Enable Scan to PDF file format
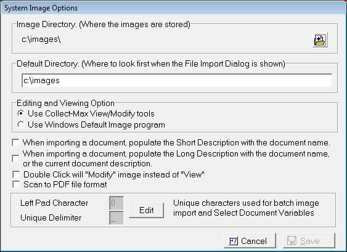The width and height of the screenshot is (347, 252). [16, 184]
